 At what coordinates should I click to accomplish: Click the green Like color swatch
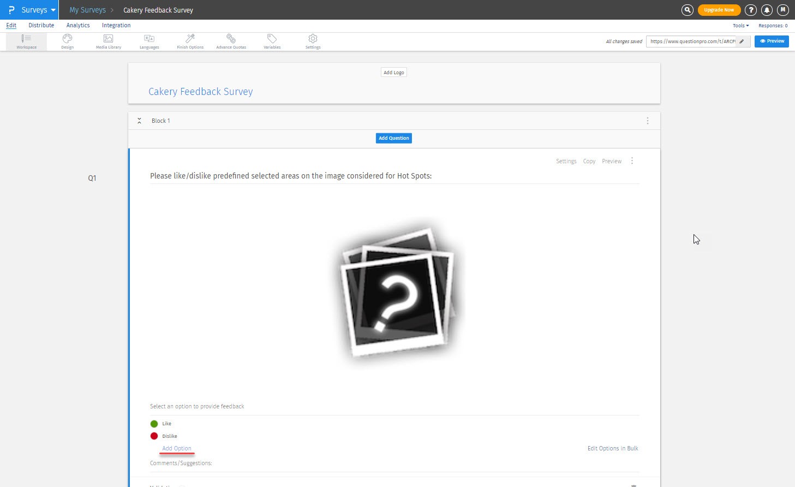(154, 424)
